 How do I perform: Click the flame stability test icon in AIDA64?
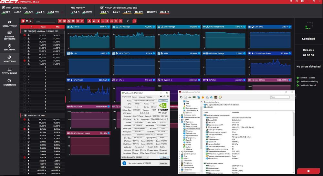203,97
